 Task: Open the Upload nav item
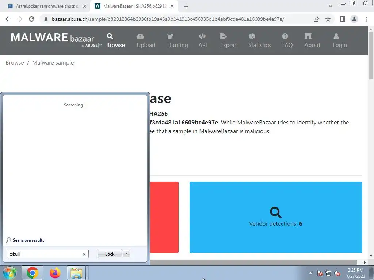[146, 40]
